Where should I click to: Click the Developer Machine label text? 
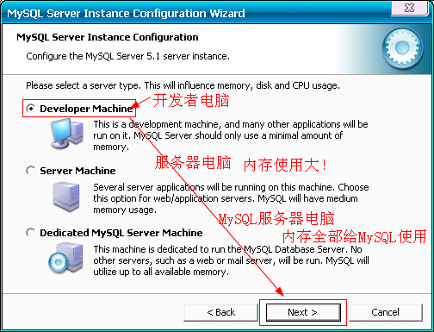coord(86,109)
